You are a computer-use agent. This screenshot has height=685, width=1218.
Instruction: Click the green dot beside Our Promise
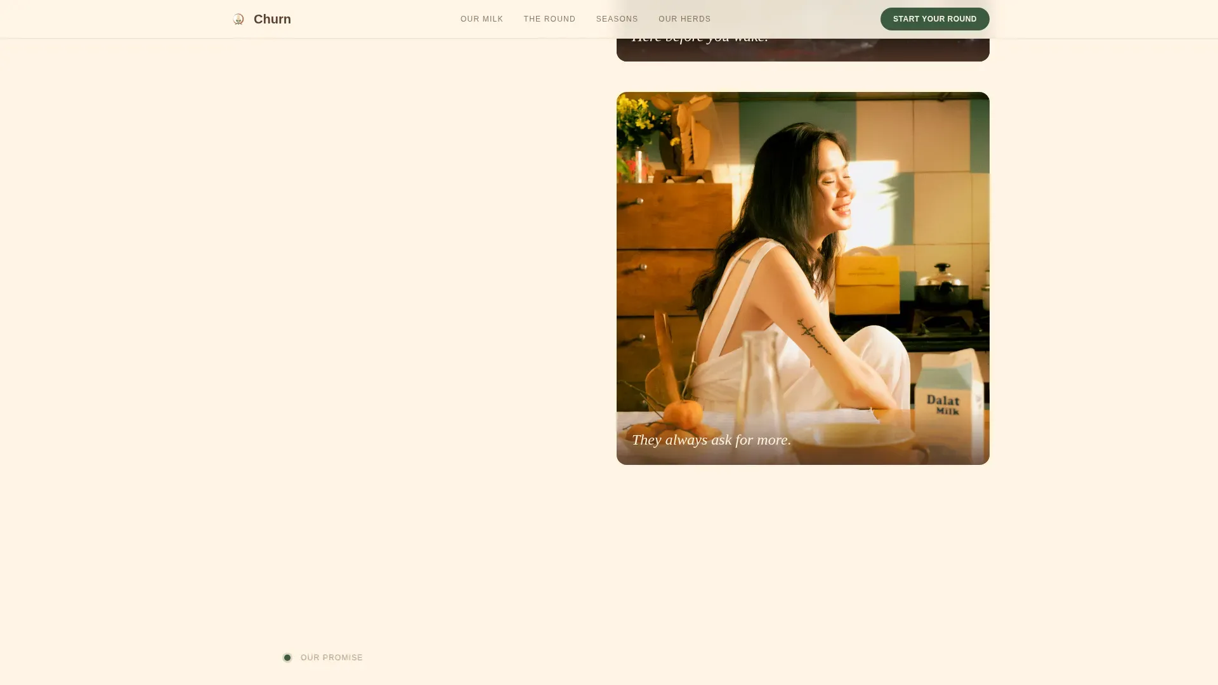tap(287, 658)
